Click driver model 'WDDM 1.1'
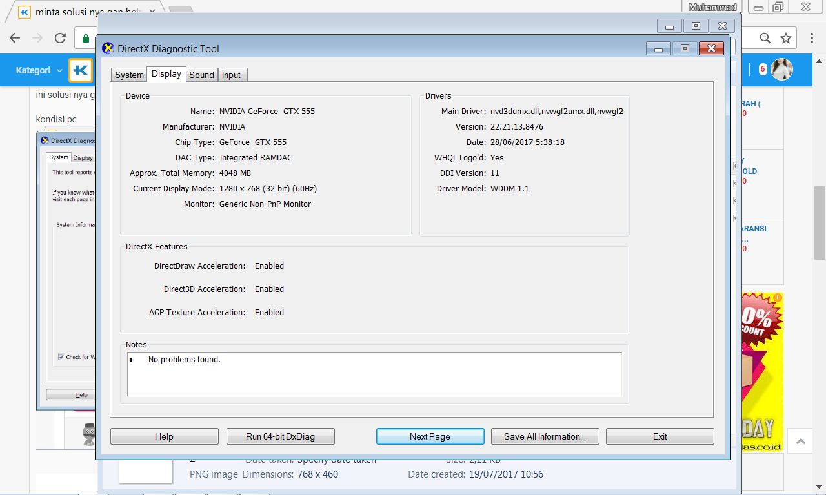The image size is (826, 495). pos(510,188)
